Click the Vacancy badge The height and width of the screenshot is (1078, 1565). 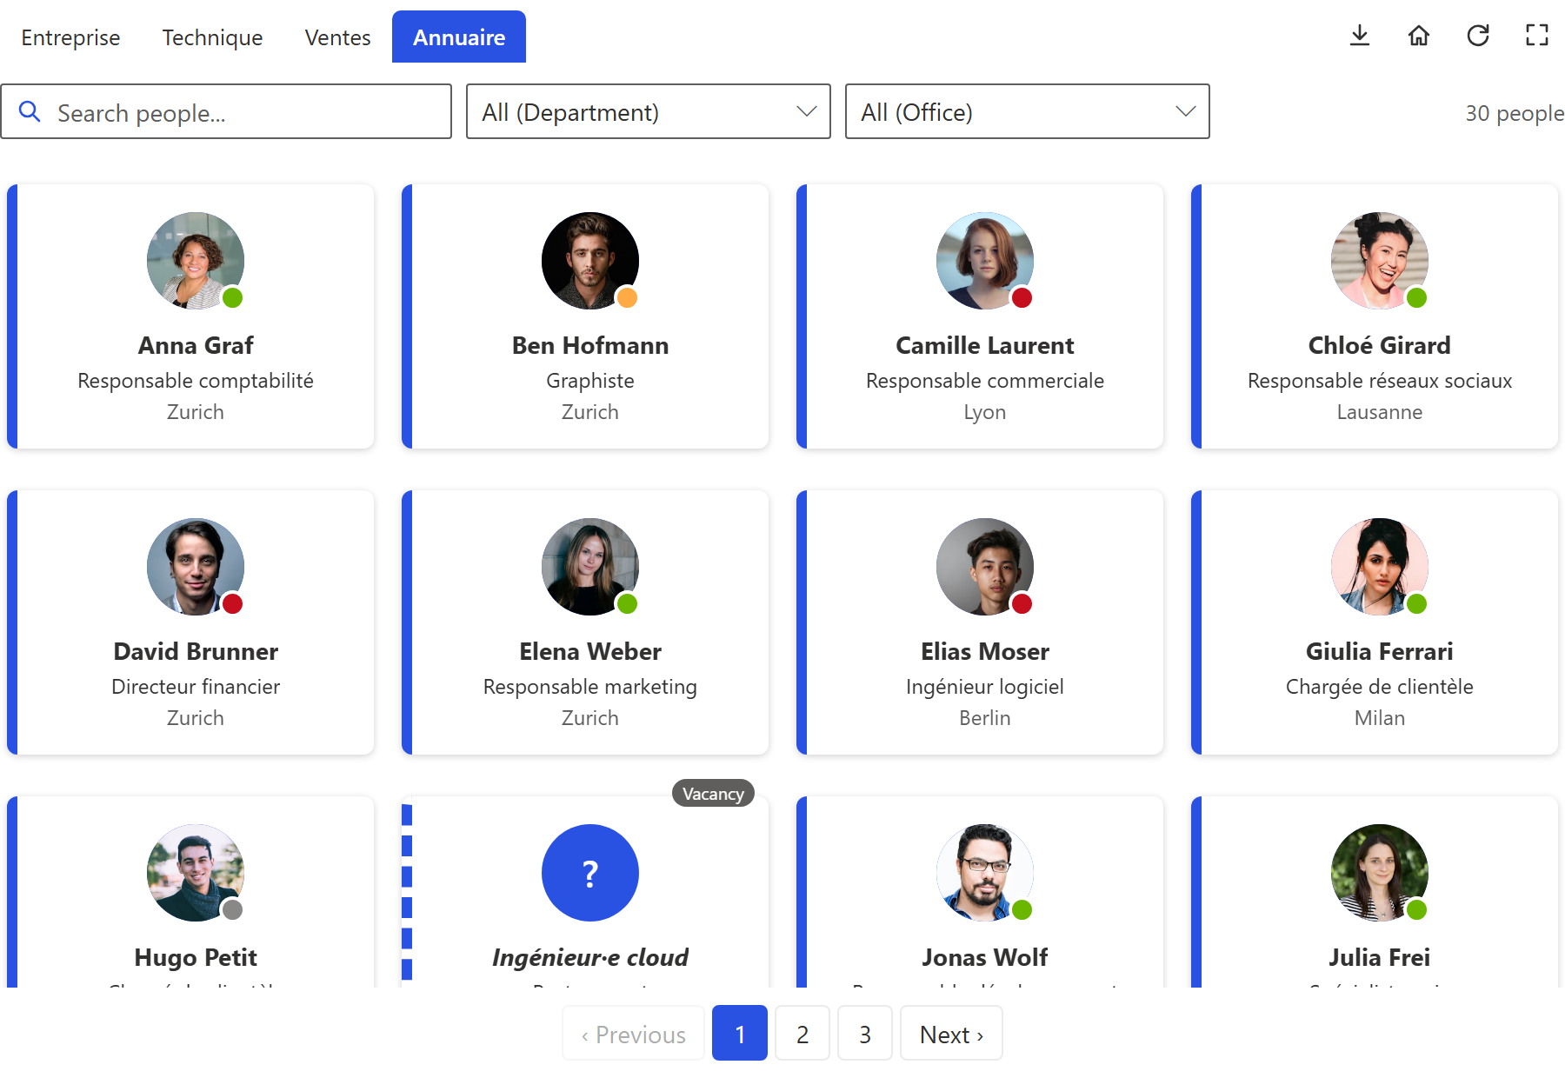(x=713, y=794)
